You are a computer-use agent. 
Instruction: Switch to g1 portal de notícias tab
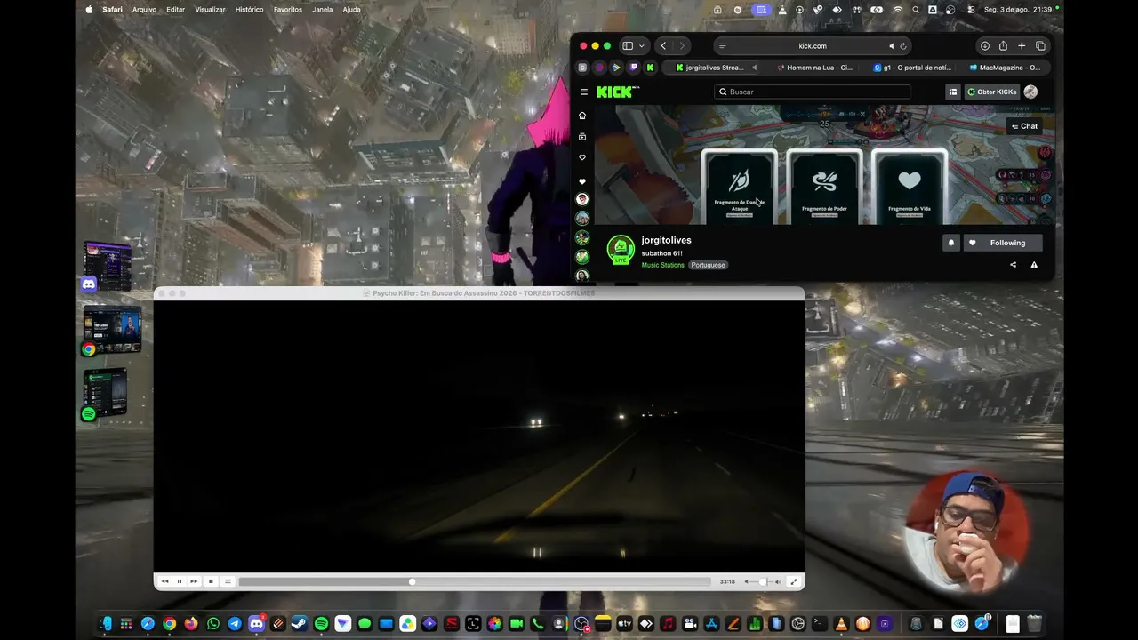click(x=911, y=68)
